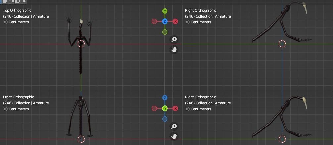
Task: Click unlabeled negative Z circle in front viewport gizmo
Action: click(165, 119)
